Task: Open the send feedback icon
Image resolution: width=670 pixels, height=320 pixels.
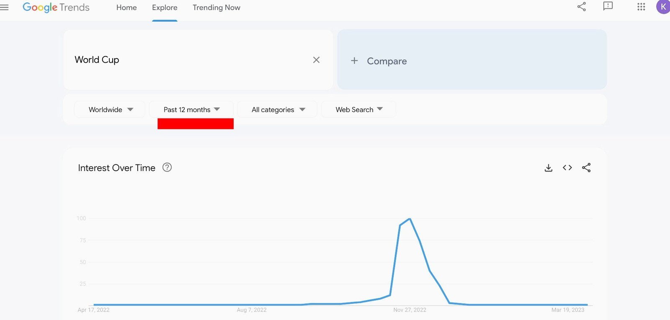Action: [x=608, y=6]
